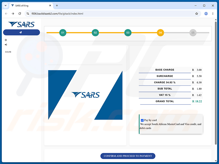Click the SURCHARGE row label
Screen dimensions: 219x164
coord(165,76)
